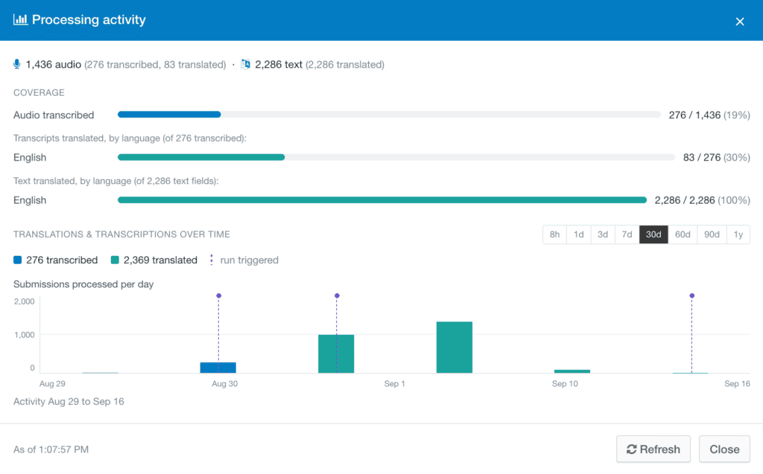
Task: Click the rightmost run triggered marker dot
Action: tap(692, 295)
